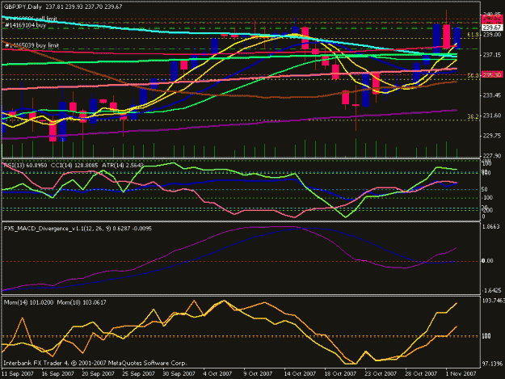Click the 28 Oct 2007 date label
505x379 pixels.
[421, 373]
